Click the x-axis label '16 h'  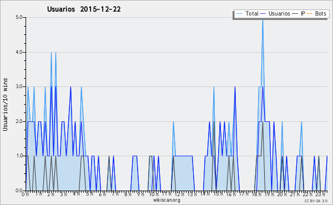tap(231, 194)
